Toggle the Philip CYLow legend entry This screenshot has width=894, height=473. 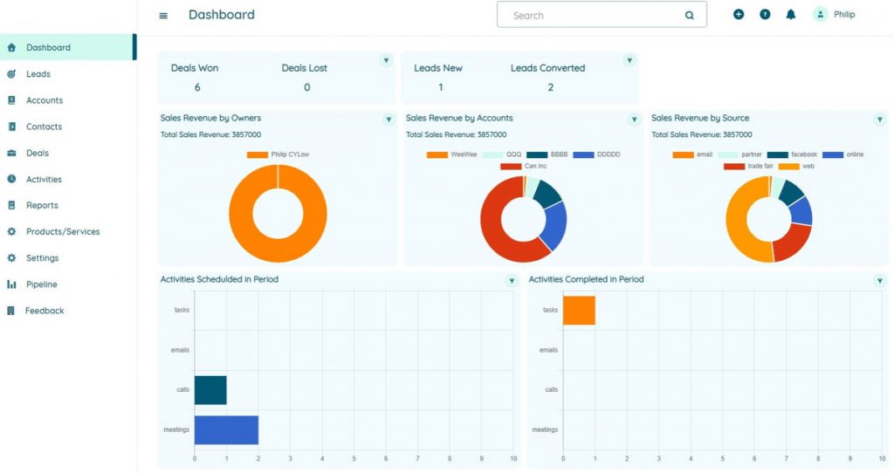point(279,154)
